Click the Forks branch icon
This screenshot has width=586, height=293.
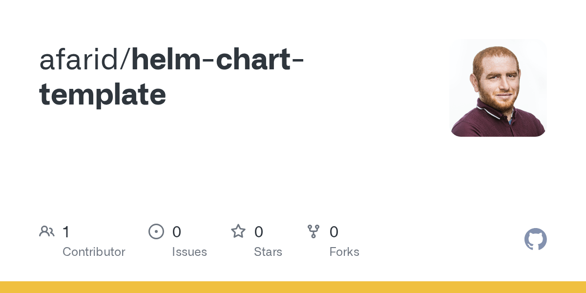click(313, 231)
